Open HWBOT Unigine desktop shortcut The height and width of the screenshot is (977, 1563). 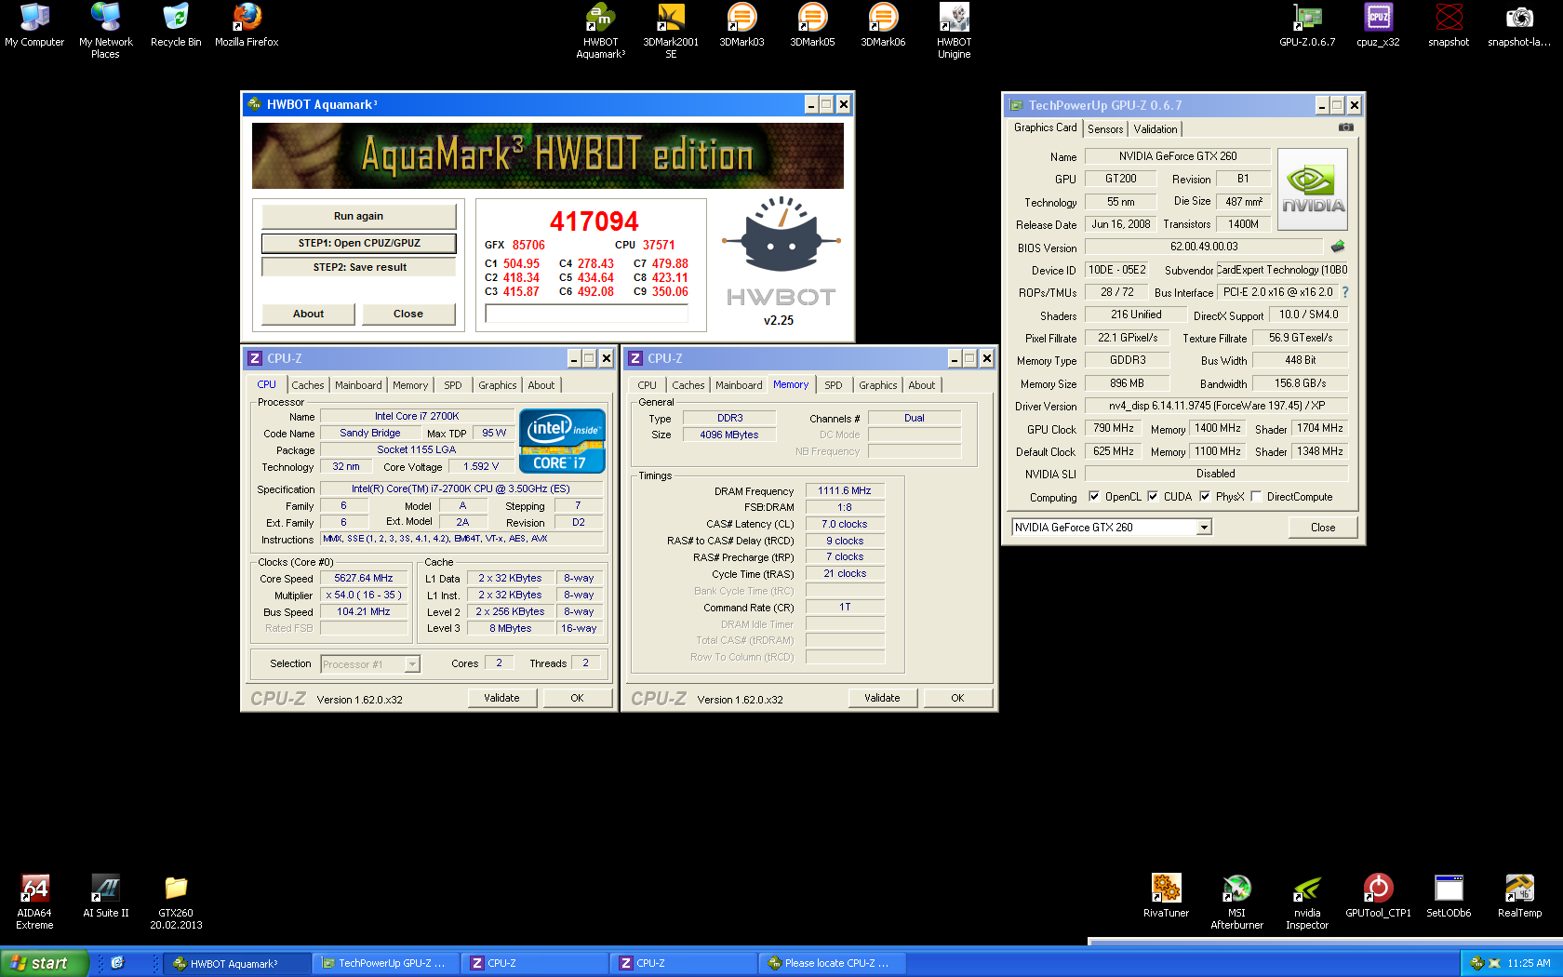pos(954,31)
